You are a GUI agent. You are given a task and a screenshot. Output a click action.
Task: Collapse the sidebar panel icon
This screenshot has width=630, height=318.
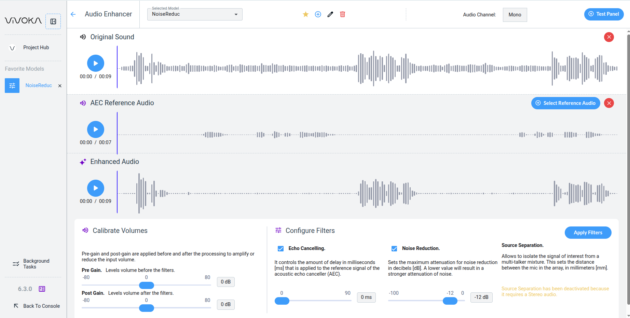[x=53, y=22]
